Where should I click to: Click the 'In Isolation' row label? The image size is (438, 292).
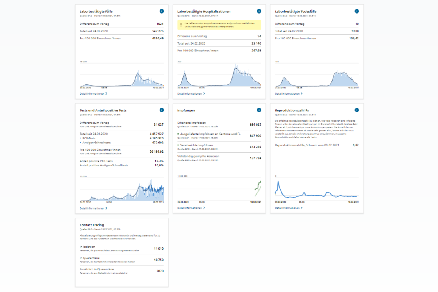click(x=88, y=247)
